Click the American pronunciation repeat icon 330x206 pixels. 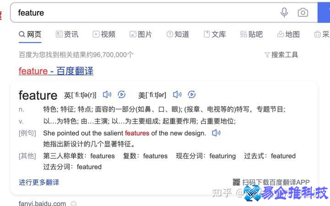click(192, 95)
